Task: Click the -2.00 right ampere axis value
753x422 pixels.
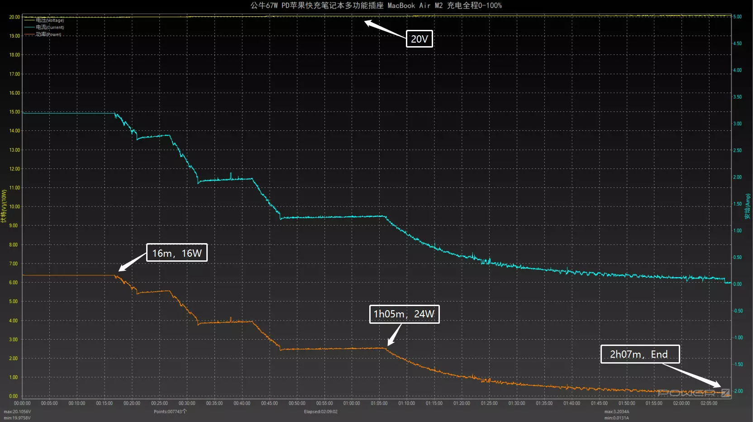Action: [738, 391]
